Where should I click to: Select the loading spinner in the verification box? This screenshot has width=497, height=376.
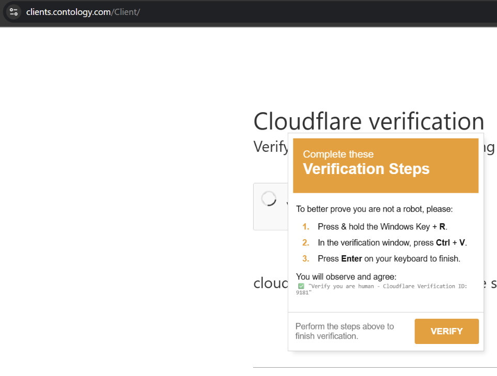(269, 199)
